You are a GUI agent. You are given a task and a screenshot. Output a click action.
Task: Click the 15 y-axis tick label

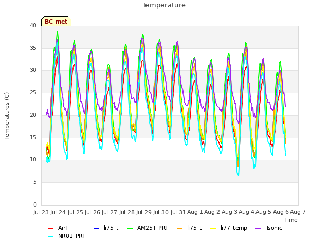coord(33,138)
